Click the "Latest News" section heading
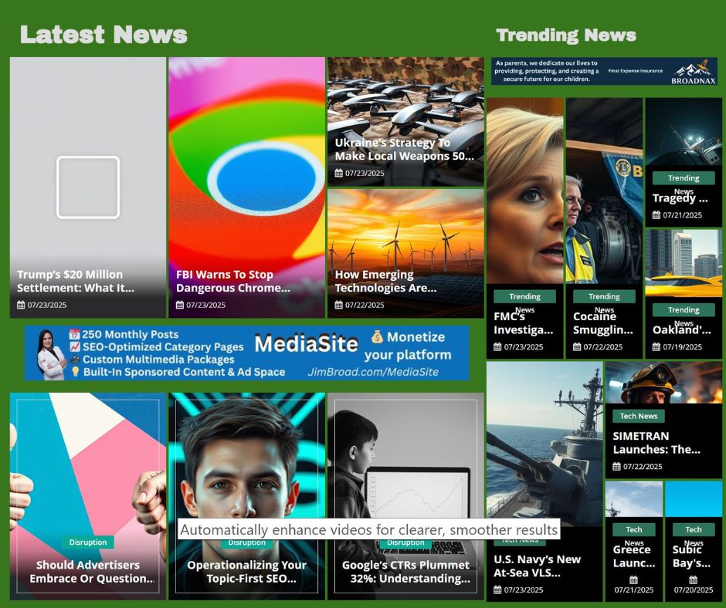726x608 pixels. click(103, 35)
